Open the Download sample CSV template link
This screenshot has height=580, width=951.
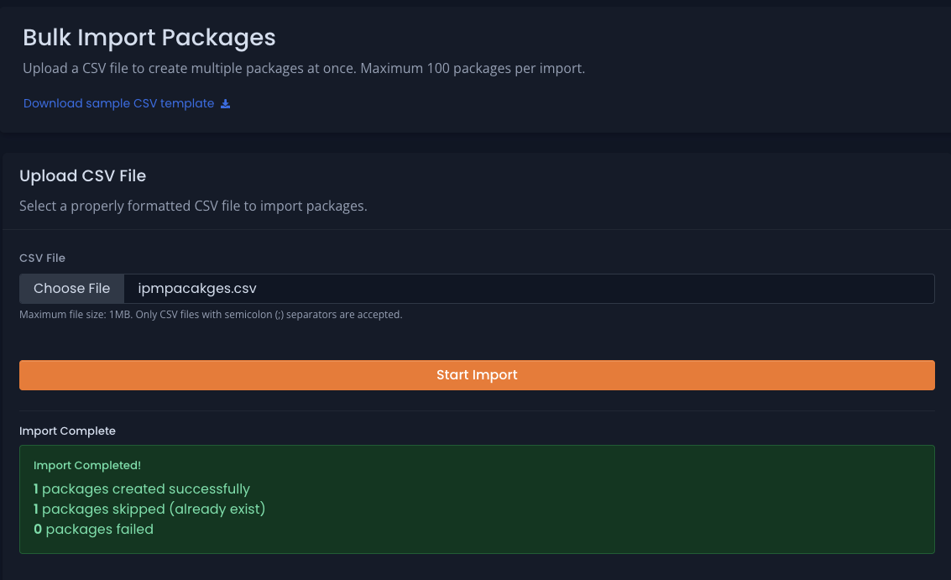click(x=118, y=103)
